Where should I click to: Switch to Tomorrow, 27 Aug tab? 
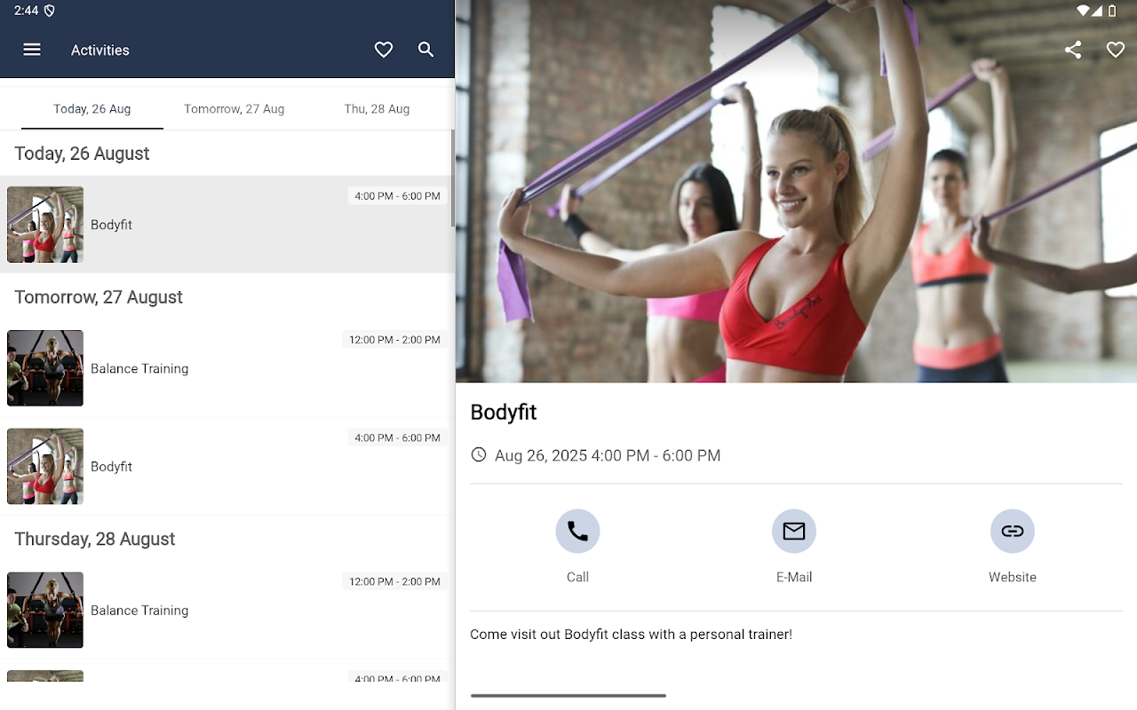click(x=235, y=108)
